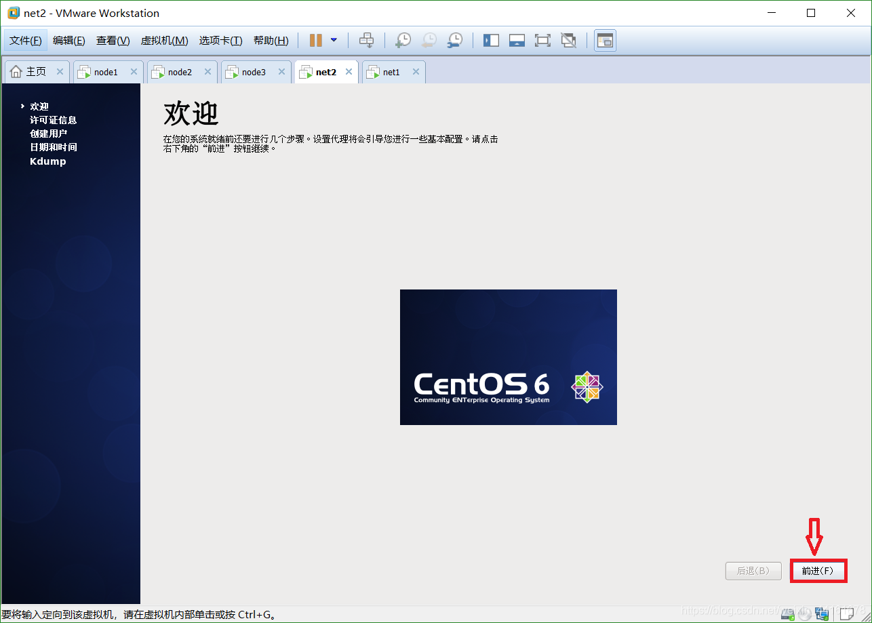Click the Unity mode icon

[568, 41]
